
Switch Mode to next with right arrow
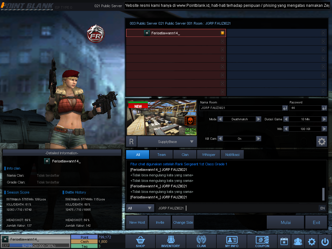pyautogui.click(x=258, y=119)
